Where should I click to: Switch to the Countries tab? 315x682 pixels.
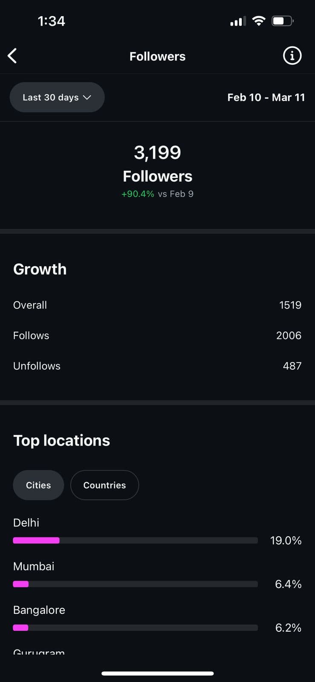pyautogui.click(x=104, y=485)
